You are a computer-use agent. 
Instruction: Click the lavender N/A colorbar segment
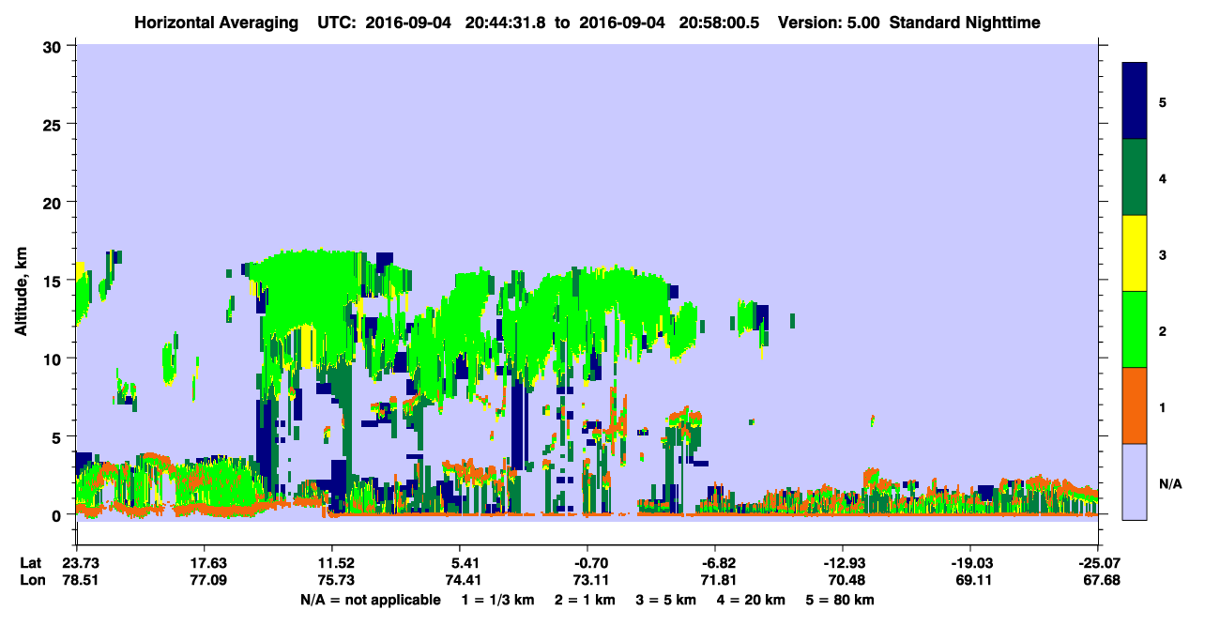[1135, 481]
